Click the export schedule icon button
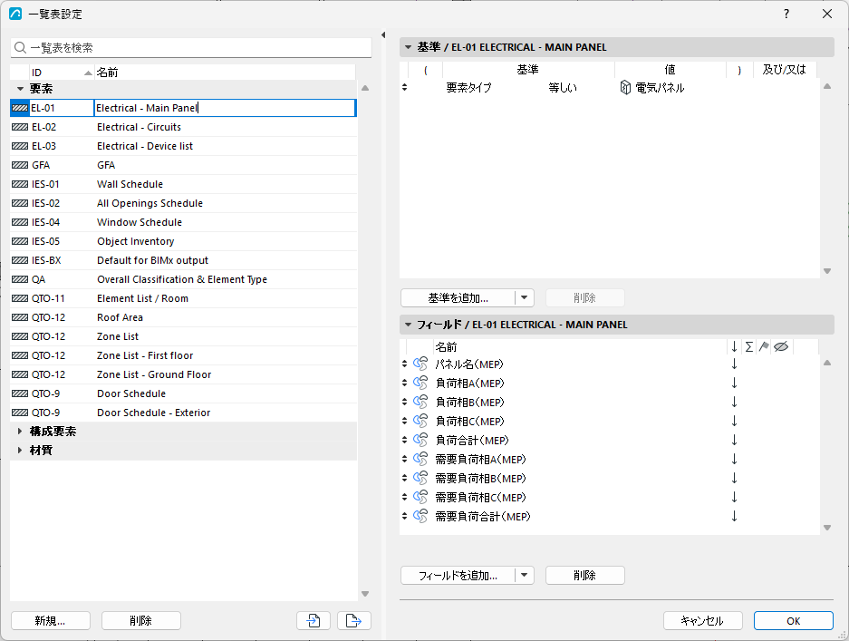 354,620
